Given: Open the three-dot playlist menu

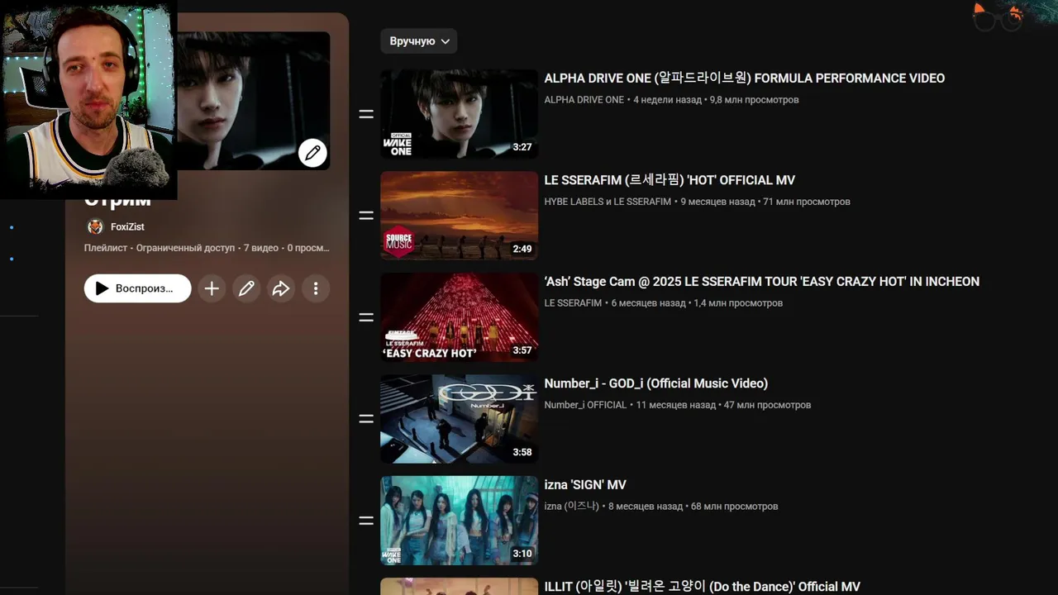Looking at the screenshot, I should (316, 288).
